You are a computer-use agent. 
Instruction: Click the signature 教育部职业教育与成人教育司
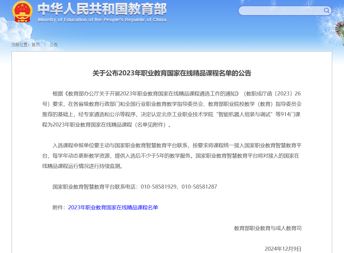point(268,228)
